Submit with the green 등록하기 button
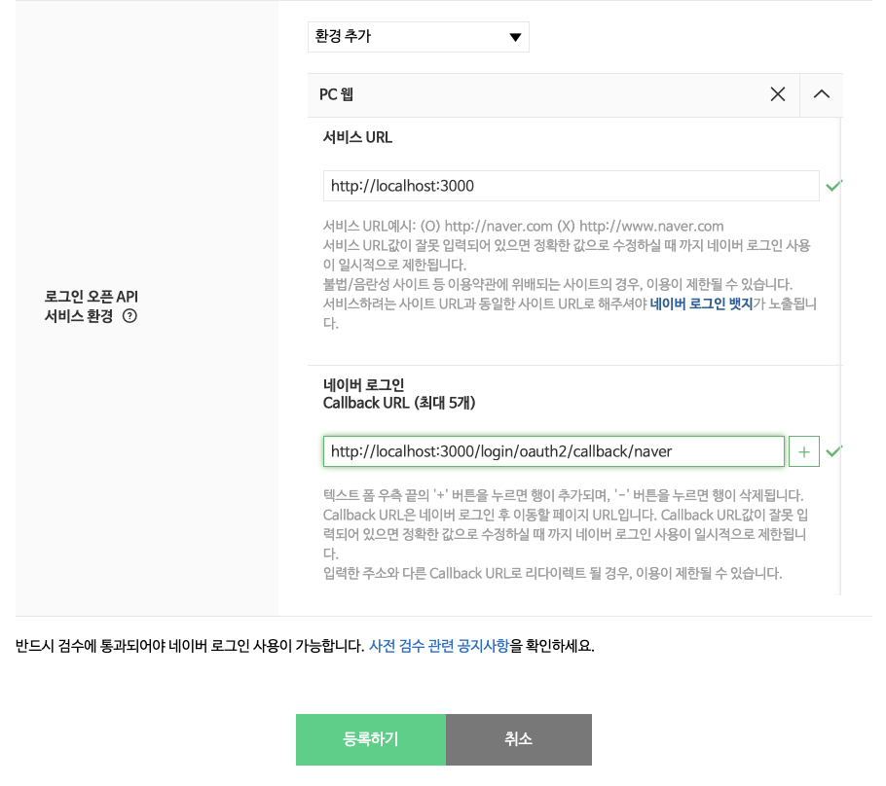The image size is (886, 786). click(371, 739)
